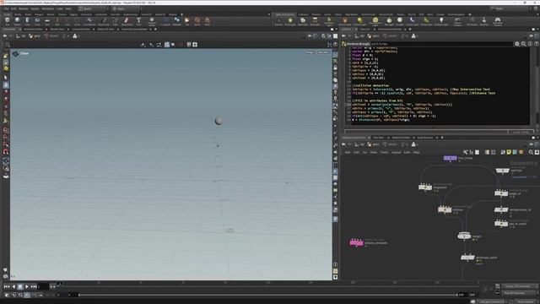Switch to the Material Palette tab
Image resolution: width=540 pixels, height=304 pixels.
tap(401, 138)
